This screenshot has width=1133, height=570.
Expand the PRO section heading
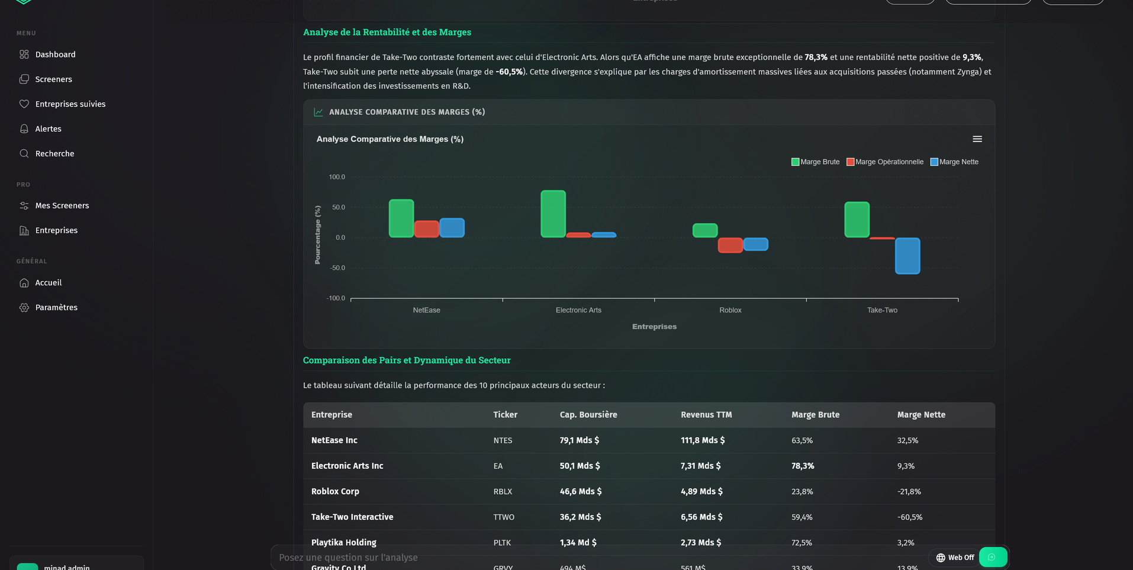(x=23, y=184)
